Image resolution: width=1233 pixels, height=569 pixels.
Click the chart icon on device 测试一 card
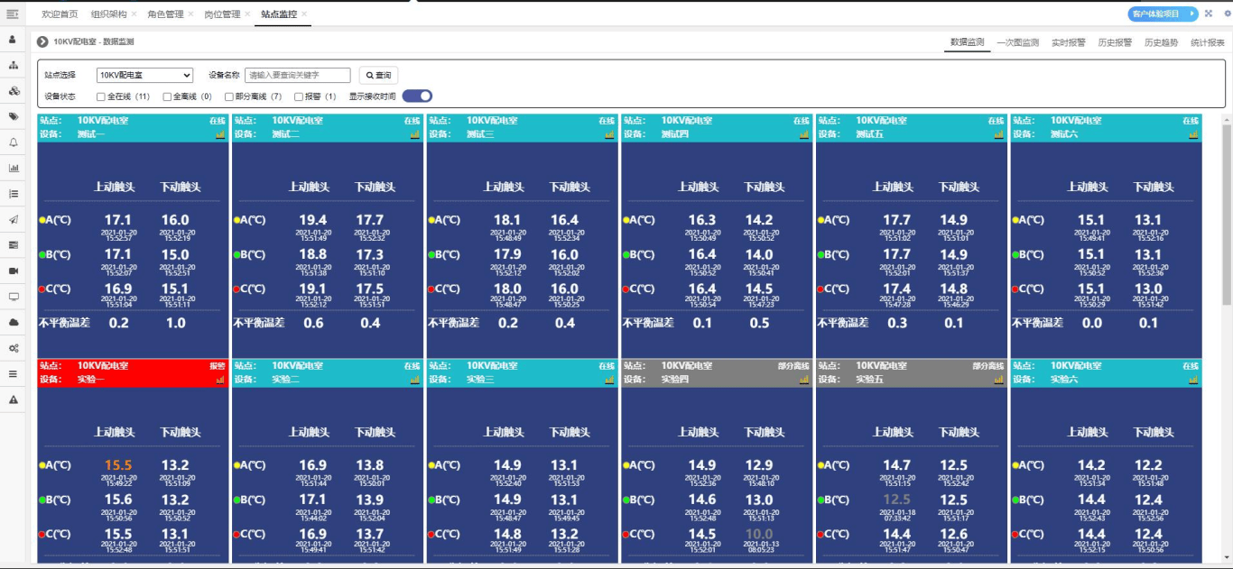coord(220,134)
